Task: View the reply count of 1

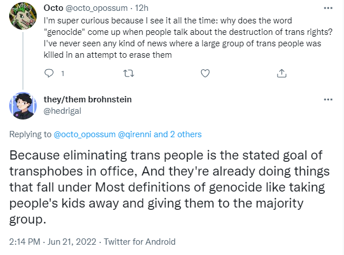Action: click(x=62, y=74)
